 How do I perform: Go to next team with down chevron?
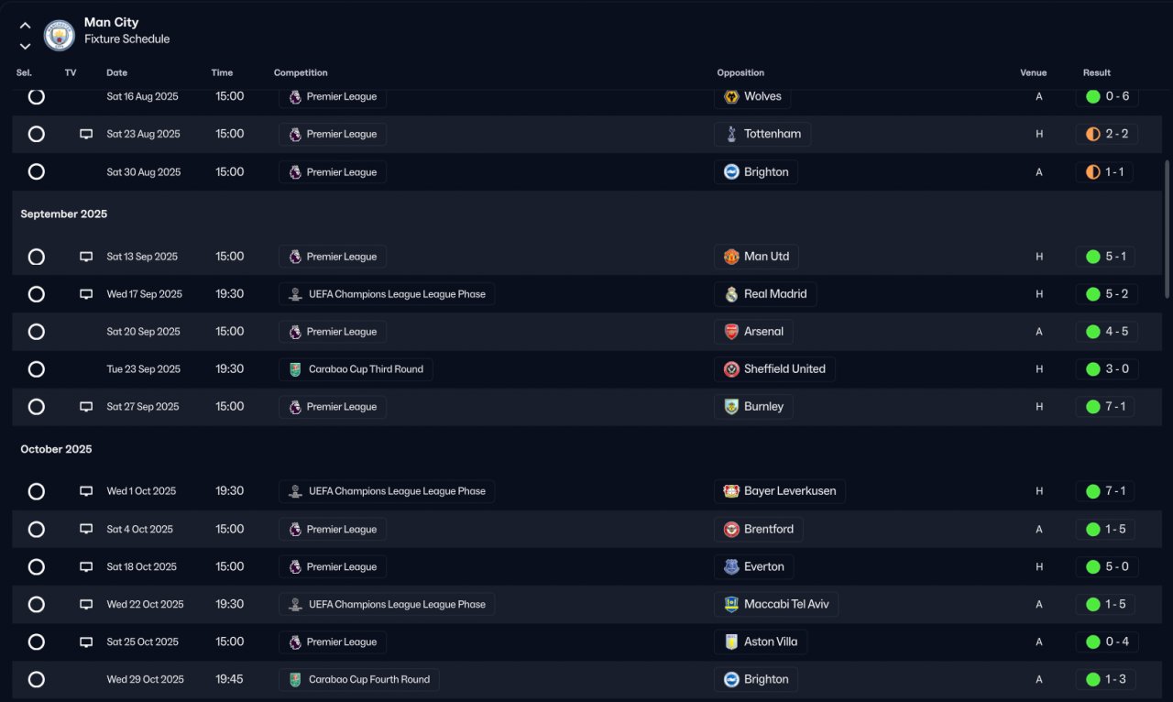[25, 46]
